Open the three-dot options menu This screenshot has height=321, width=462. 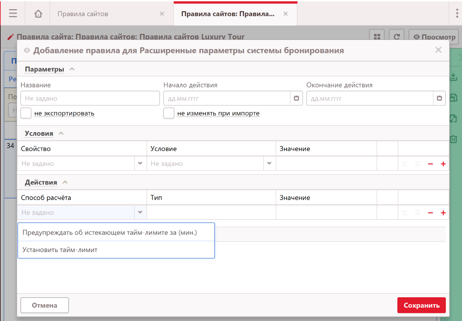(x=457, y=14)
